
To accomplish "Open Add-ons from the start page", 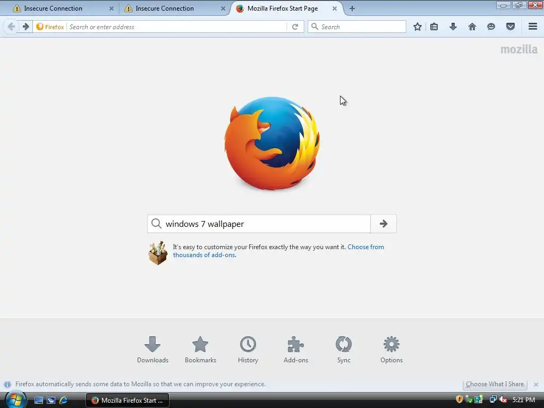I will tap(296, 350).
